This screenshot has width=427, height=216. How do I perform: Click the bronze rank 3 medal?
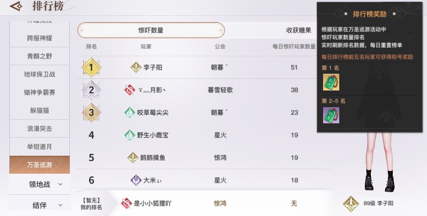[x=91, y=112]
